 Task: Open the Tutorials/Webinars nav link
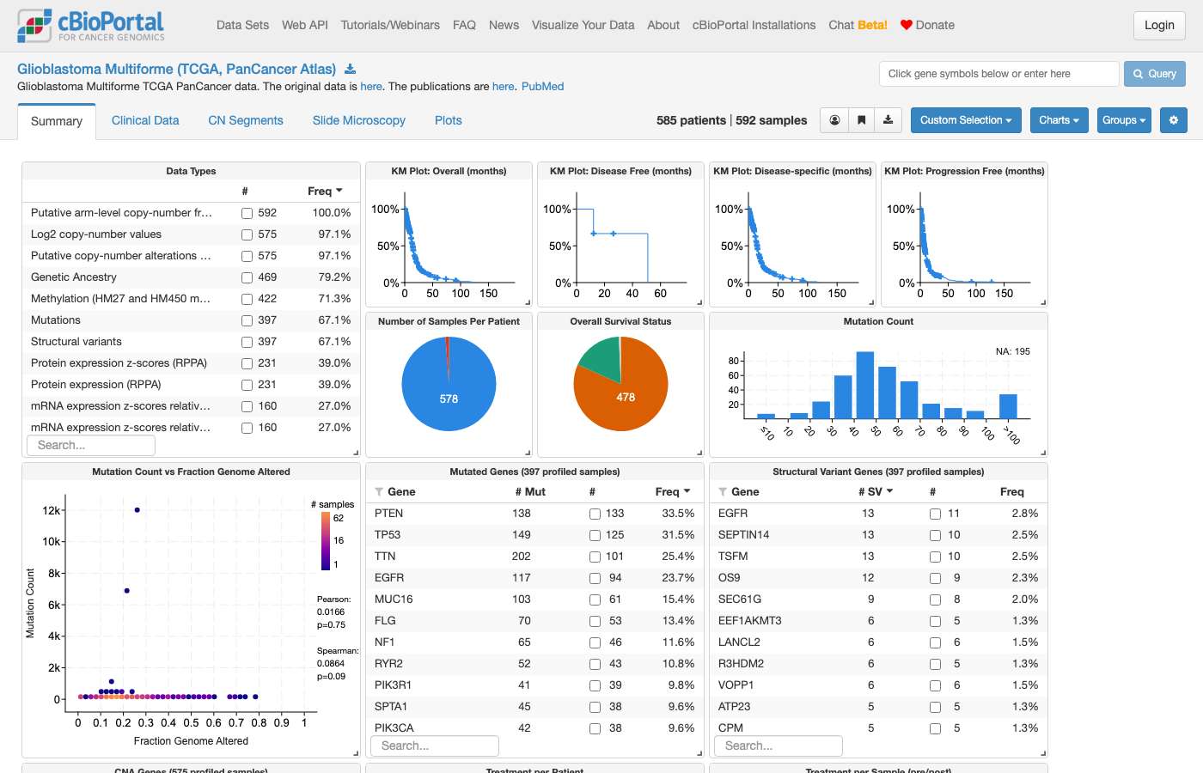point(390,25)
